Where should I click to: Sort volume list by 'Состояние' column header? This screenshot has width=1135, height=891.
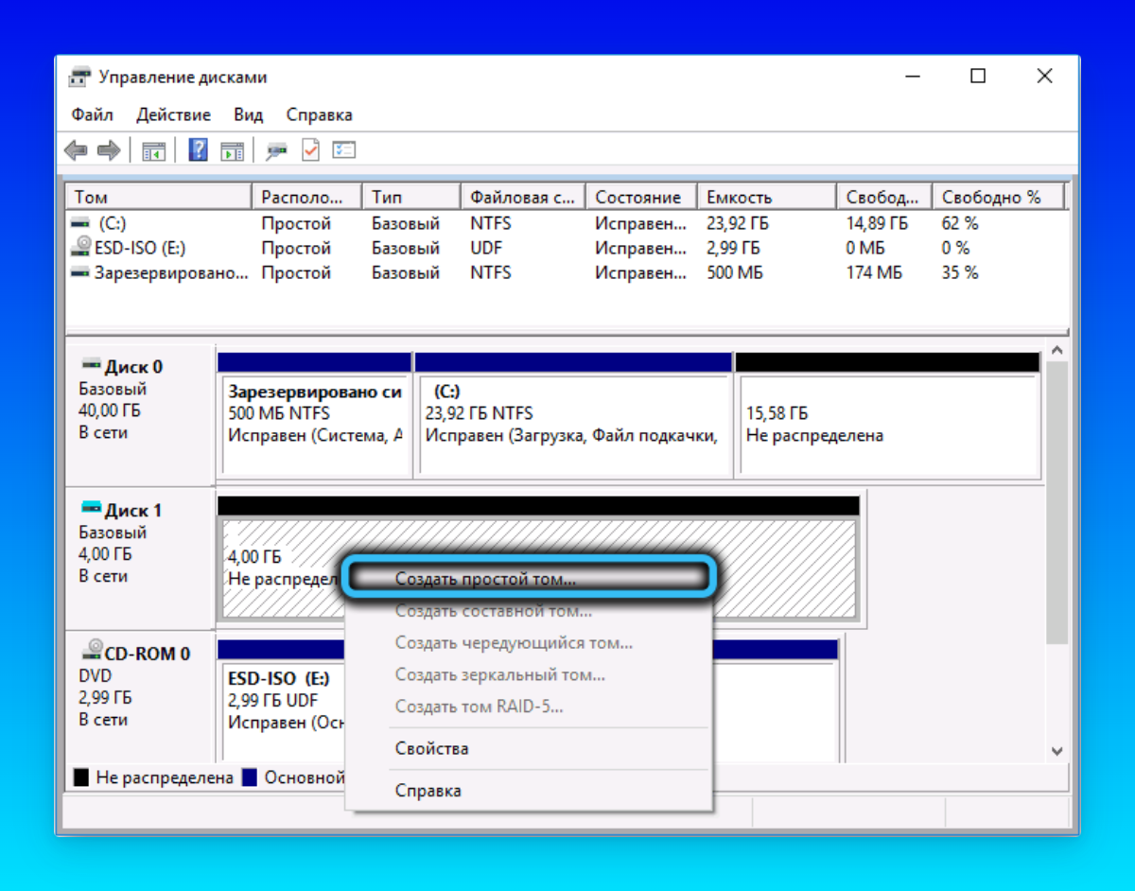(638, 197)
